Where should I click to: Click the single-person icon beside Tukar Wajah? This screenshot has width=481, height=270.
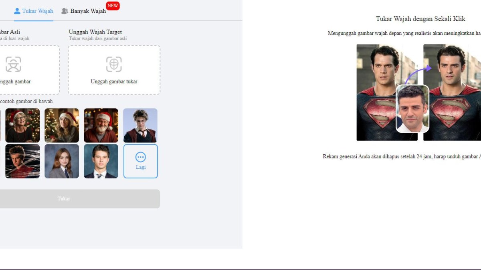[17, 11]
